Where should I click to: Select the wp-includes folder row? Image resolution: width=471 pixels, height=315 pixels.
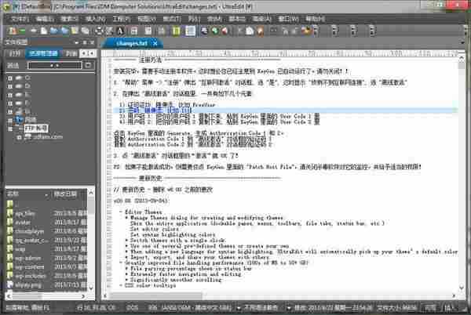click(46, 276)
